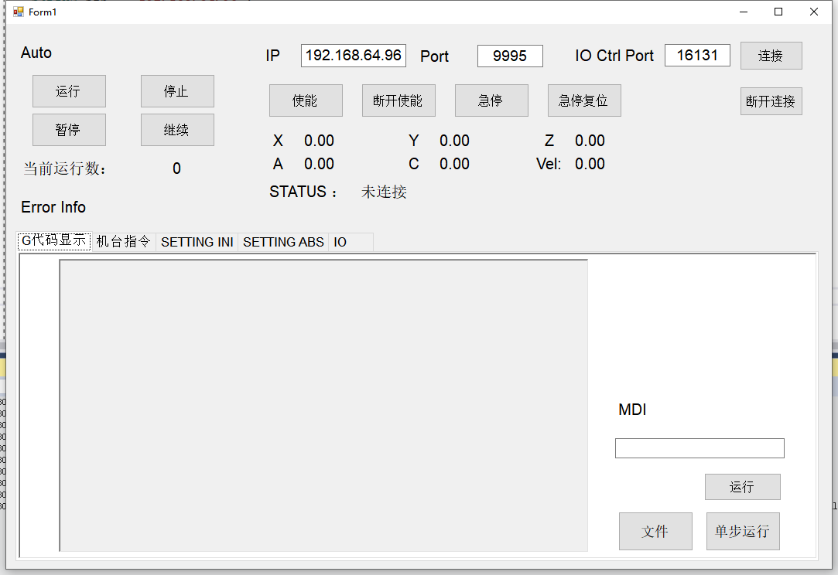
Task: Connect using the 连接 button
Action: click(x=771, y=56)
